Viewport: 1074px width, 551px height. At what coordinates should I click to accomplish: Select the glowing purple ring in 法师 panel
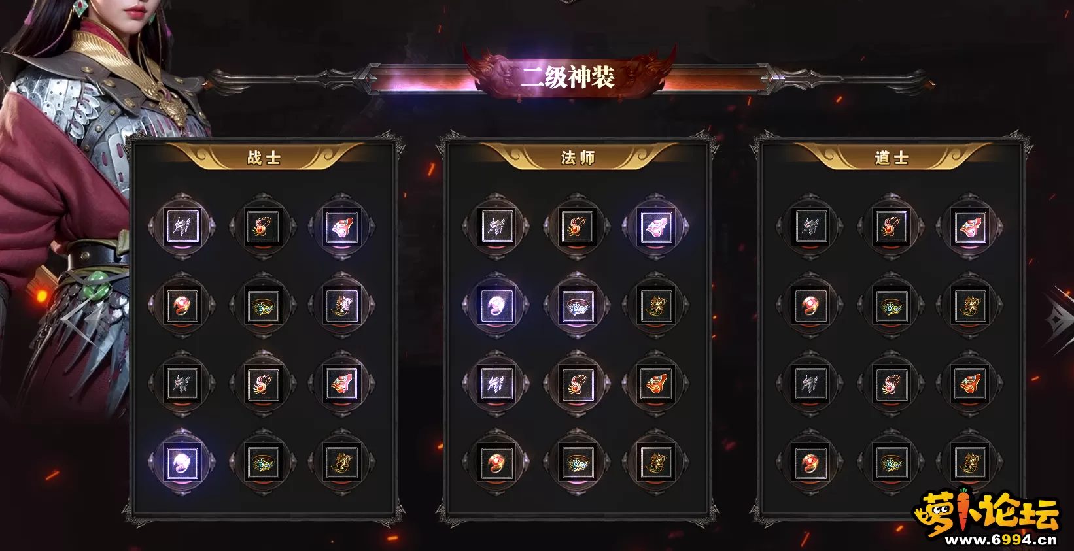496,306
